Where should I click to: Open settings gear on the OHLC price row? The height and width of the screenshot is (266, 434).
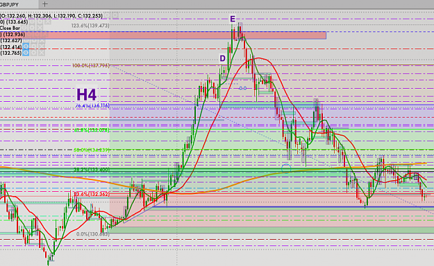pyautogui.click(x=115, y=15)
